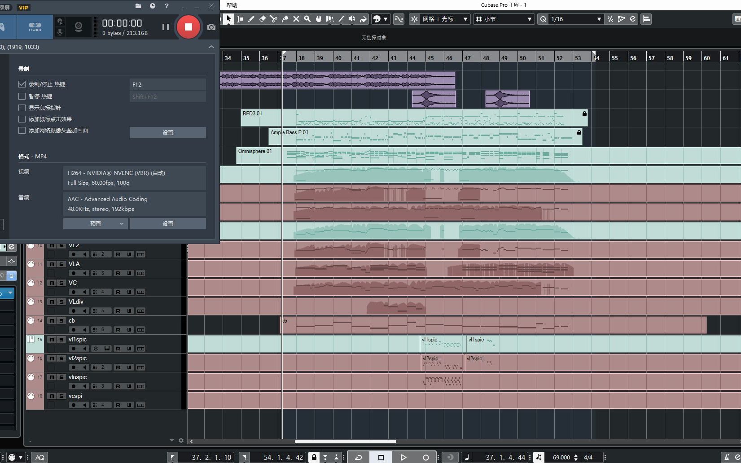Screen dimensions: 741x463
Task: Select the Split scissors tool
Action: 274,19
